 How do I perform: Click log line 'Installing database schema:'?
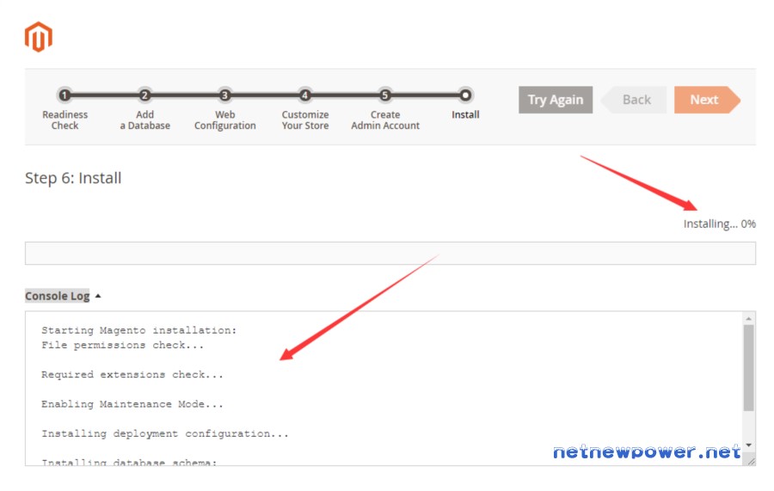[129, 462]
